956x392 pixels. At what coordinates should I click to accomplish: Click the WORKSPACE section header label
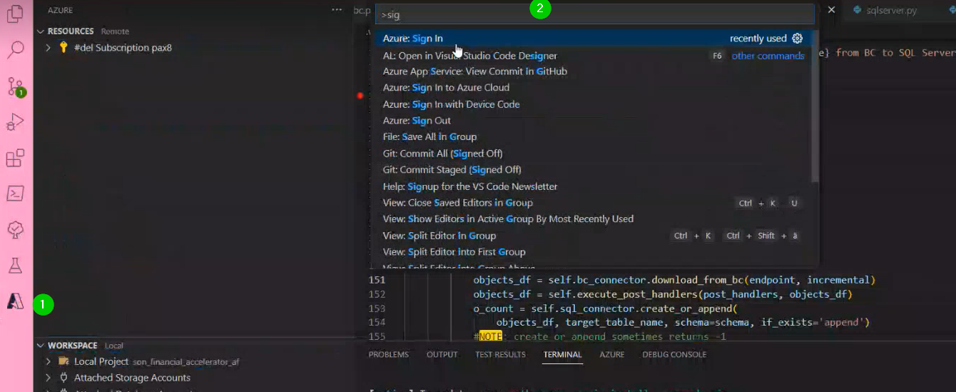[73, 346]
